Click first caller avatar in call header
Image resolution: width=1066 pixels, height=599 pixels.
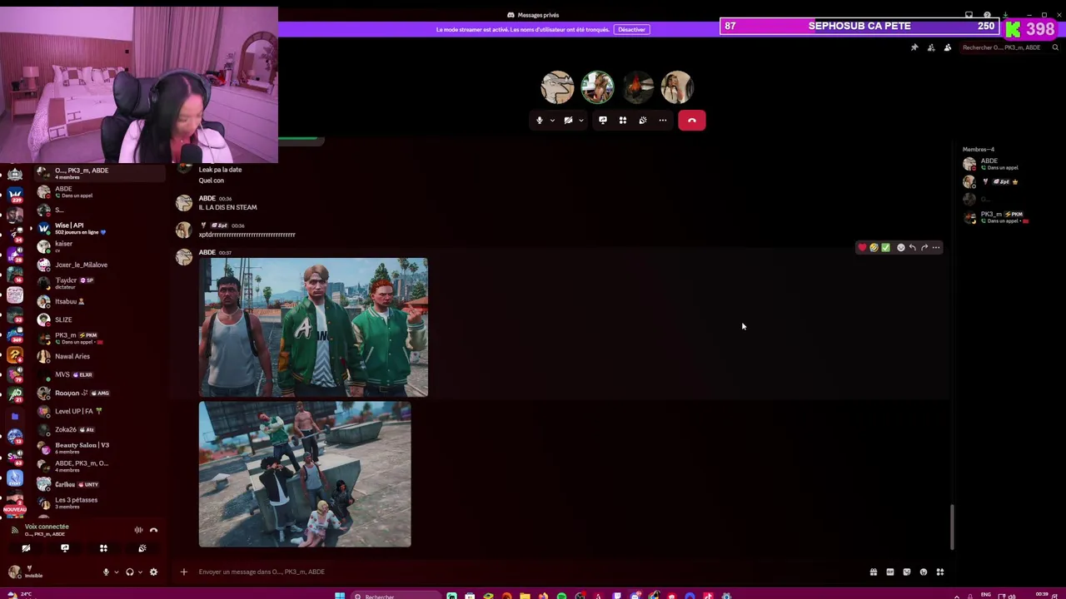[557, 87]
